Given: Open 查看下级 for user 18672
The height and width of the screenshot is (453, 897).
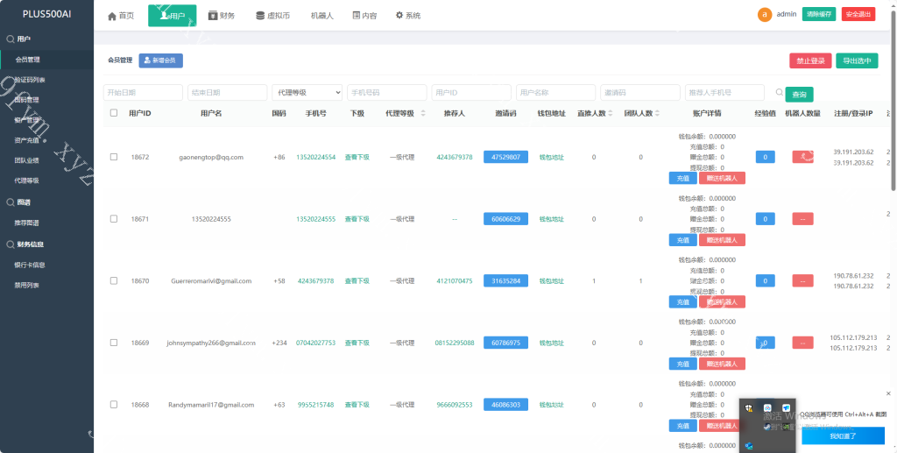Looking at the screenshot, I should click(x=357, y=157).
